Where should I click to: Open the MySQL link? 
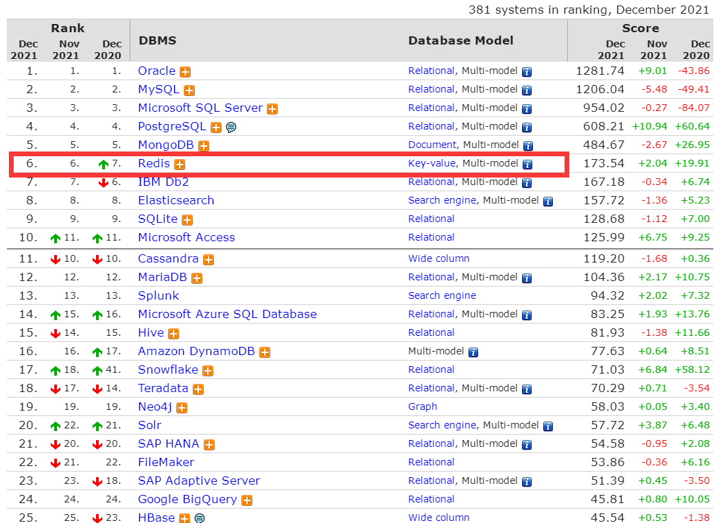[x=158, y=89]
